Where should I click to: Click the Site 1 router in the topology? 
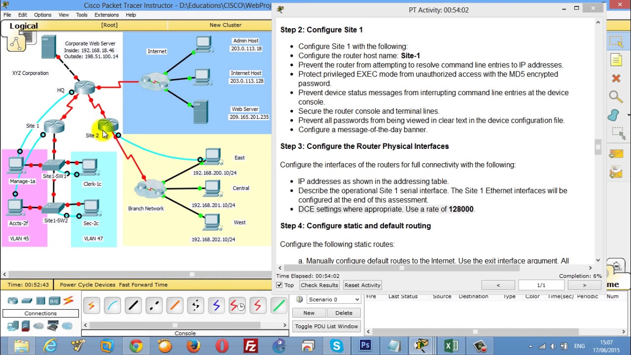point(54,126)
